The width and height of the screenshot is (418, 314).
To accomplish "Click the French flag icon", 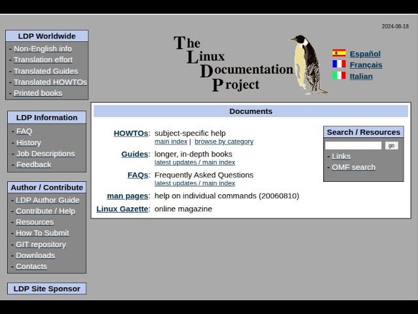I will pos(339,64).
